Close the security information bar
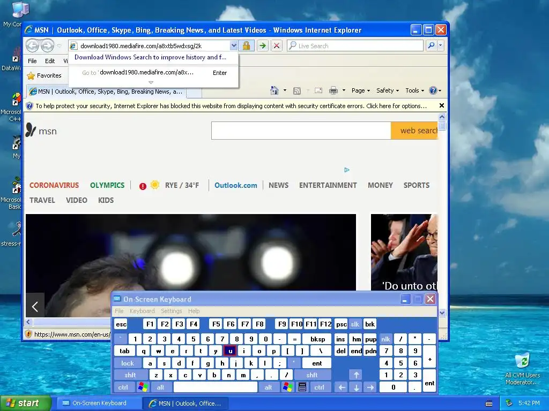Viewport: 549px width, 411px height. (x=442, y=105)
